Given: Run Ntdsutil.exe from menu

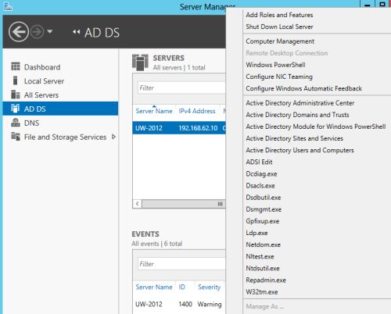Looking at the screenshot, I should (263, 268).
